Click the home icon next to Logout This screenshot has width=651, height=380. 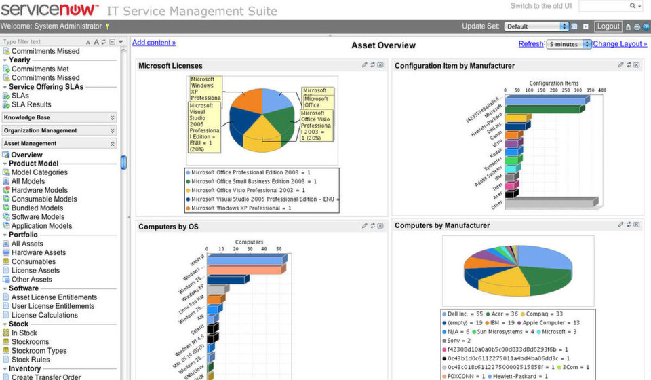coord(628,26)
